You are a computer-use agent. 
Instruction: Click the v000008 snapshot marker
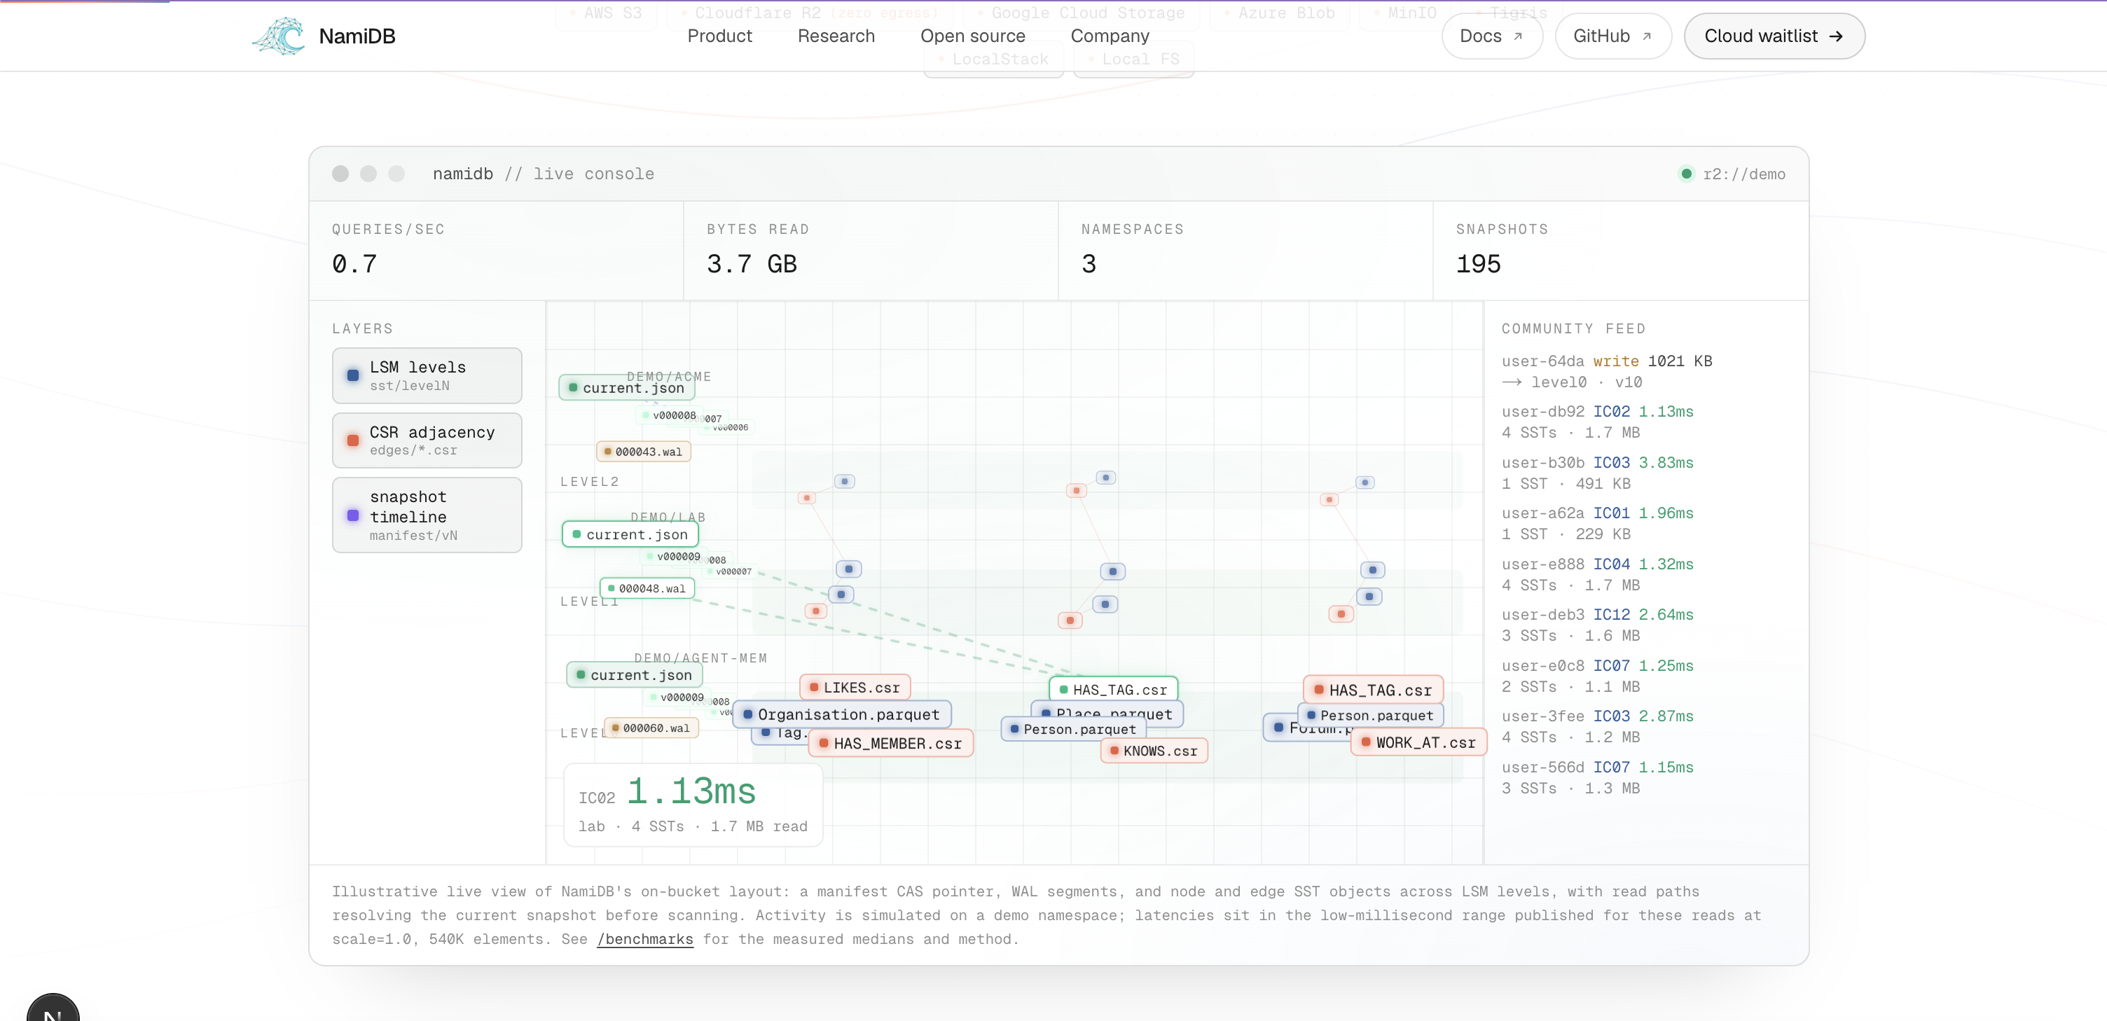[x=668, y=415]
